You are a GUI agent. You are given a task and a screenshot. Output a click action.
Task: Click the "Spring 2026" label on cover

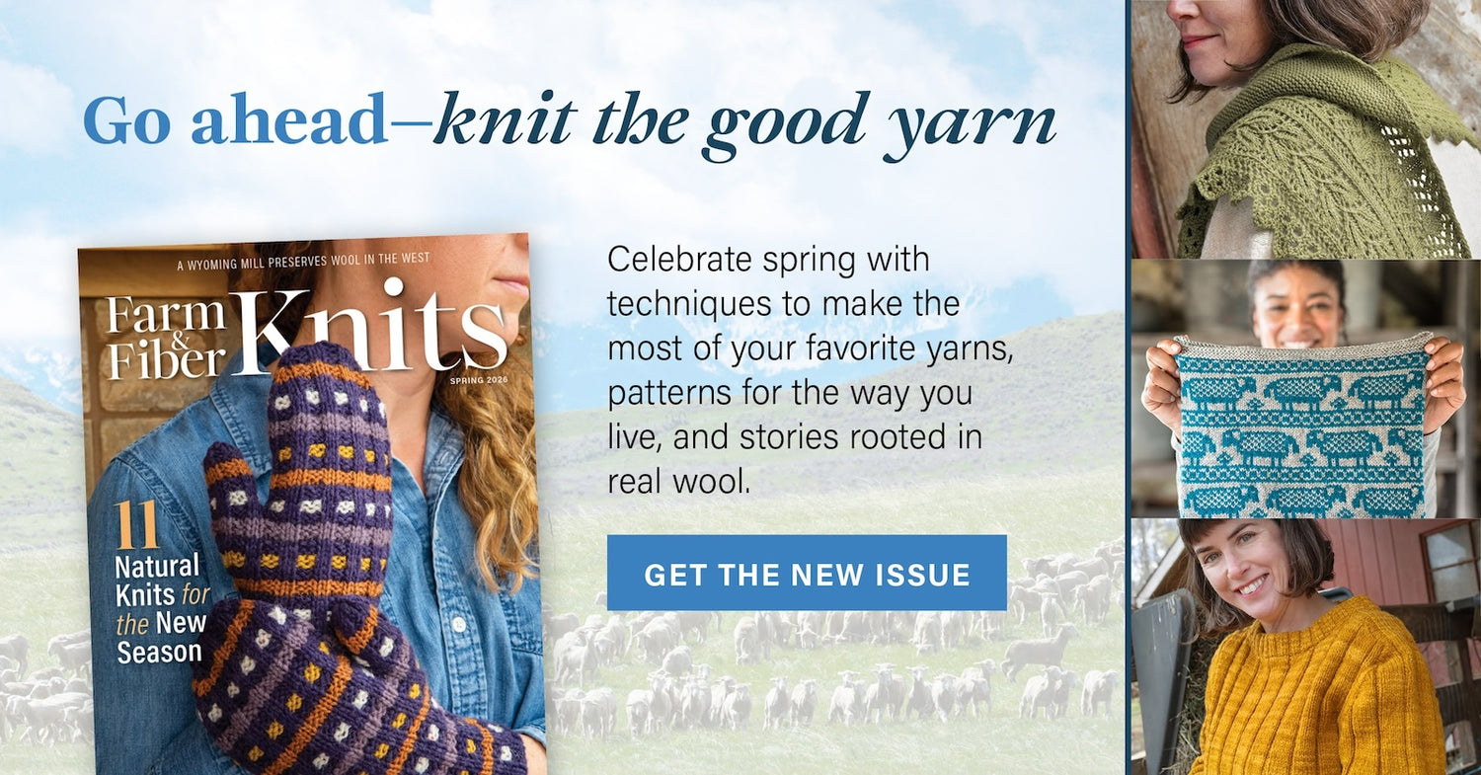point(477,380)
